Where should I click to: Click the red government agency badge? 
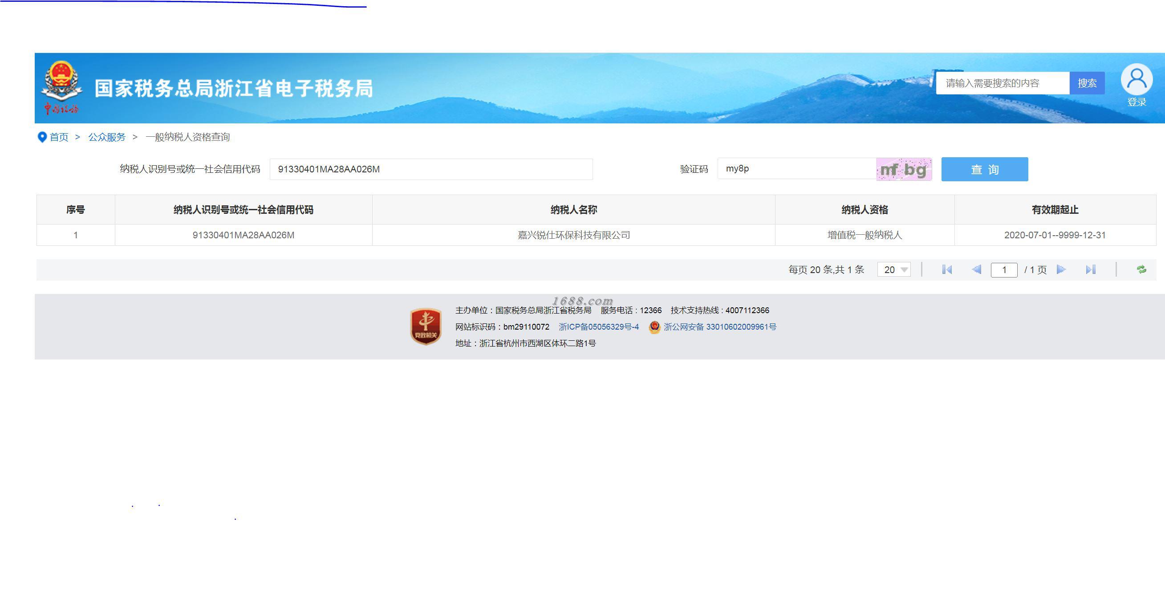click(425, 326)
